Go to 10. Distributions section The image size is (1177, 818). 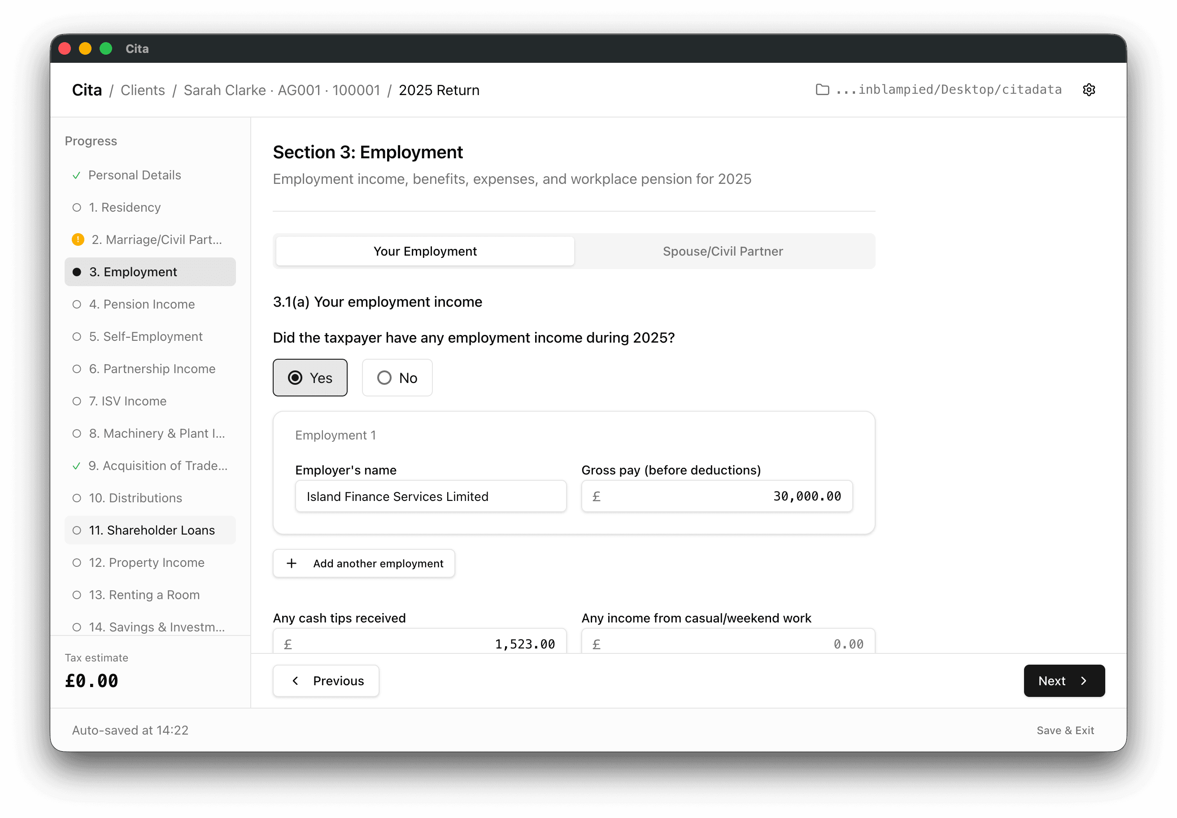(x=150, y=498)
